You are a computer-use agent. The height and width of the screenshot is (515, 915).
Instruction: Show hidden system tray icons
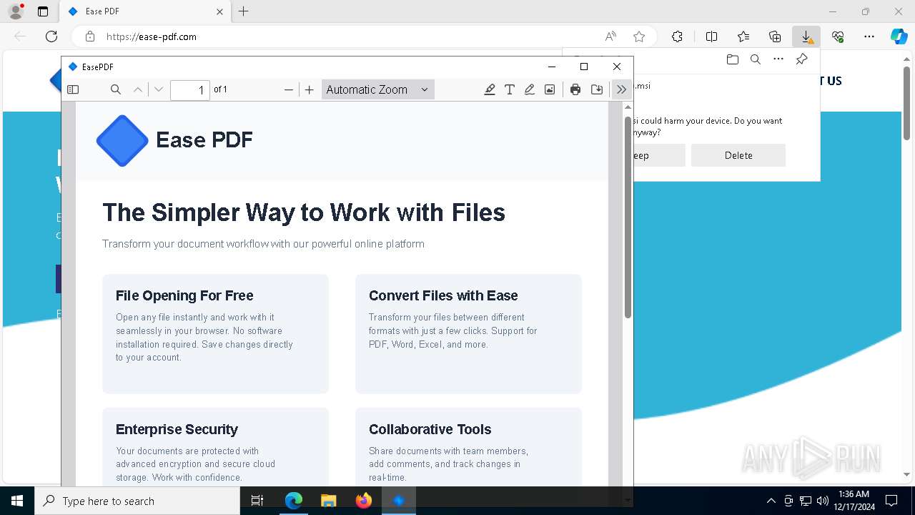pyautogui.click(x=771, y=501)
